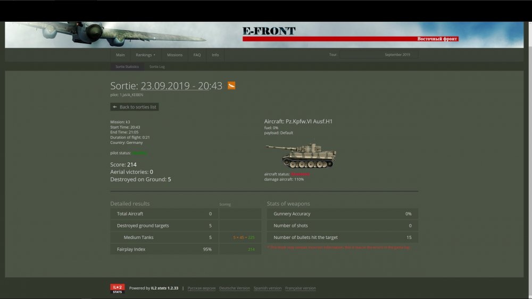Image resolution: width=532 pixels, height=299 pixels.
Task: Click the Medium Tanks row label
Action: (138, 237)
